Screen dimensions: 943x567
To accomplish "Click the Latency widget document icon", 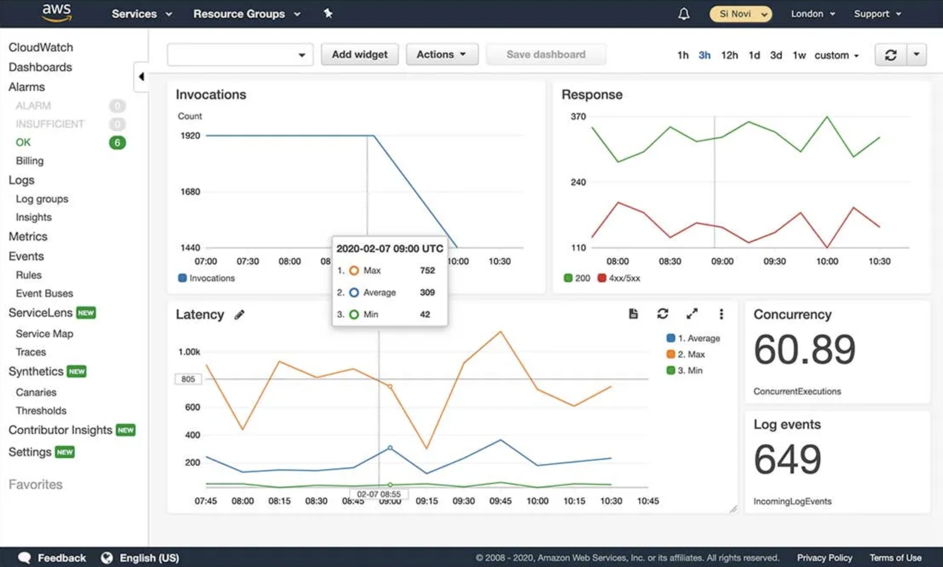I will tap(633, 314).
